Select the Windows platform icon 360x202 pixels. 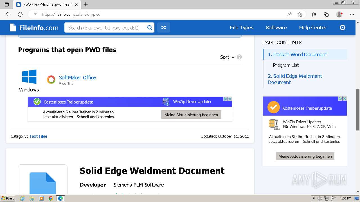click(x=29, y=77)
